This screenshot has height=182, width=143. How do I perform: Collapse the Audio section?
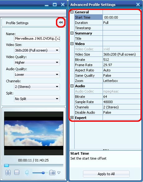pyautogui.click(x=72, y=86)
